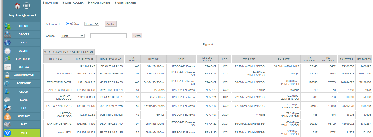The height and width of the screenshot is (137, 373).
Task: Open the Software sidebar icon
Action: coord(7,84)
